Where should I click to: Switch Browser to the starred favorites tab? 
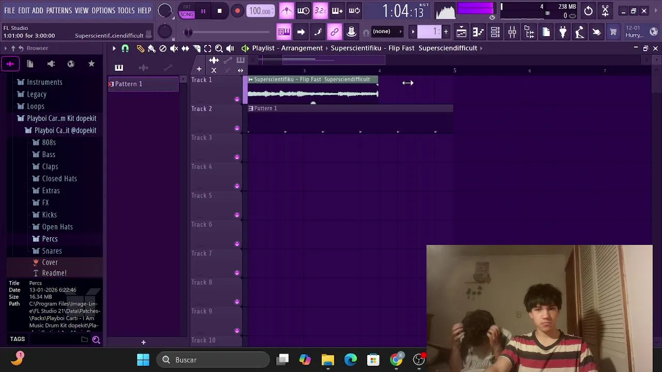pyautogui.click(x=92, y=64)
